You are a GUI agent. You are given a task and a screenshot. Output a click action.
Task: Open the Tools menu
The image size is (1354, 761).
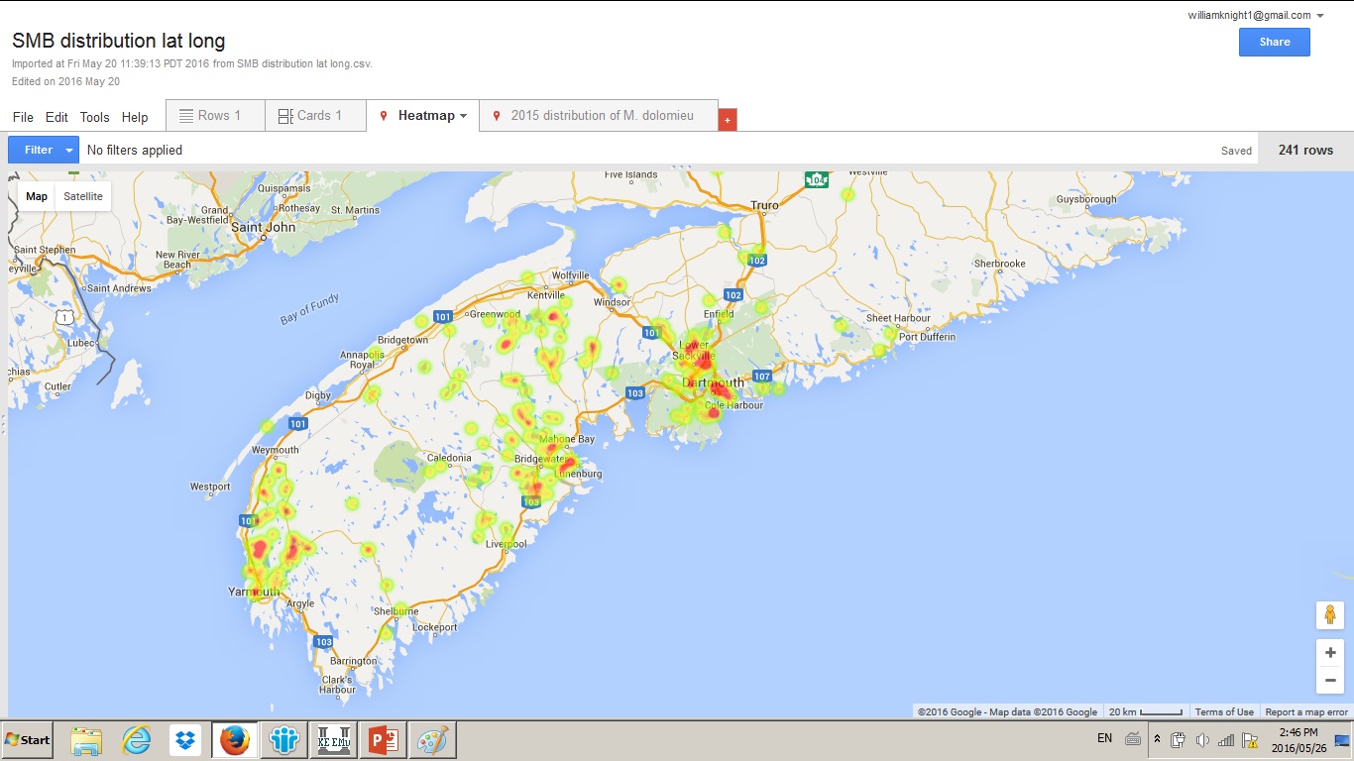[94, 117]
